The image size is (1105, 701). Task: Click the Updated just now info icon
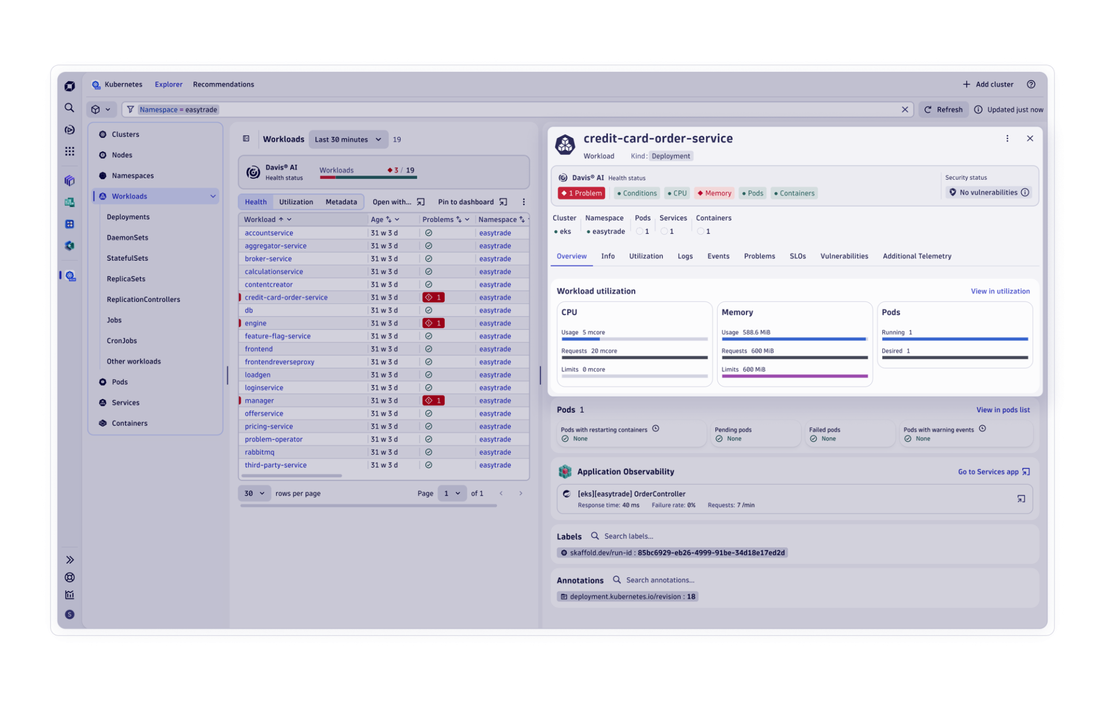tap(978, 109)
